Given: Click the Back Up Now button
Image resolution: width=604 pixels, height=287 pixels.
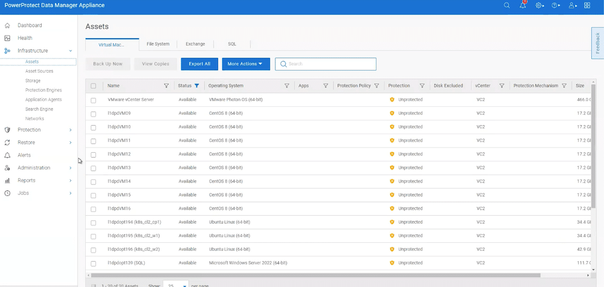Looking at the screenshot, I should click(x=108, y=64).
